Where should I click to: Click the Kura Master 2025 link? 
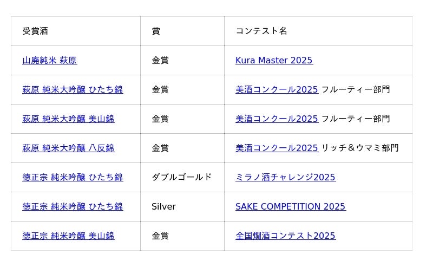[274, 61]
